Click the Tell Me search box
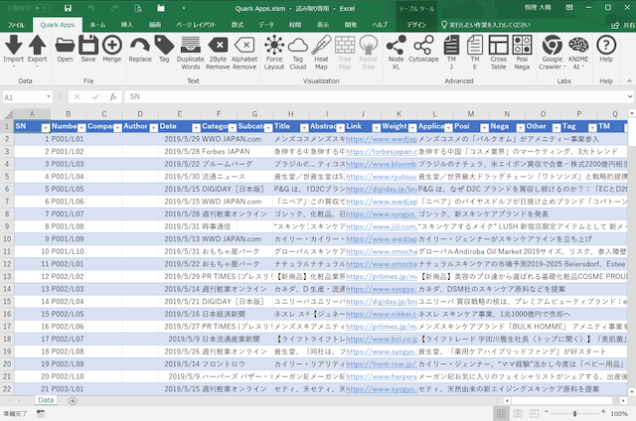This screenshot has height=421, width=636. coord(485,25)
